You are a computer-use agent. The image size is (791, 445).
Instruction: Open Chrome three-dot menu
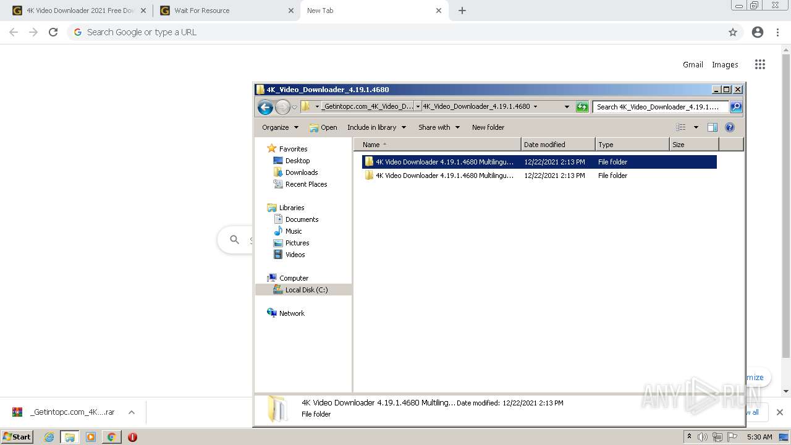(x=778, y=32)
